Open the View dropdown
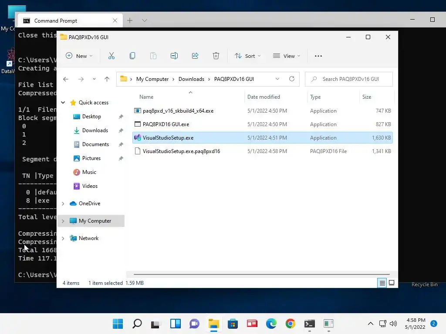This screenshot has height=334, width=446. click(x=287, y=56)
